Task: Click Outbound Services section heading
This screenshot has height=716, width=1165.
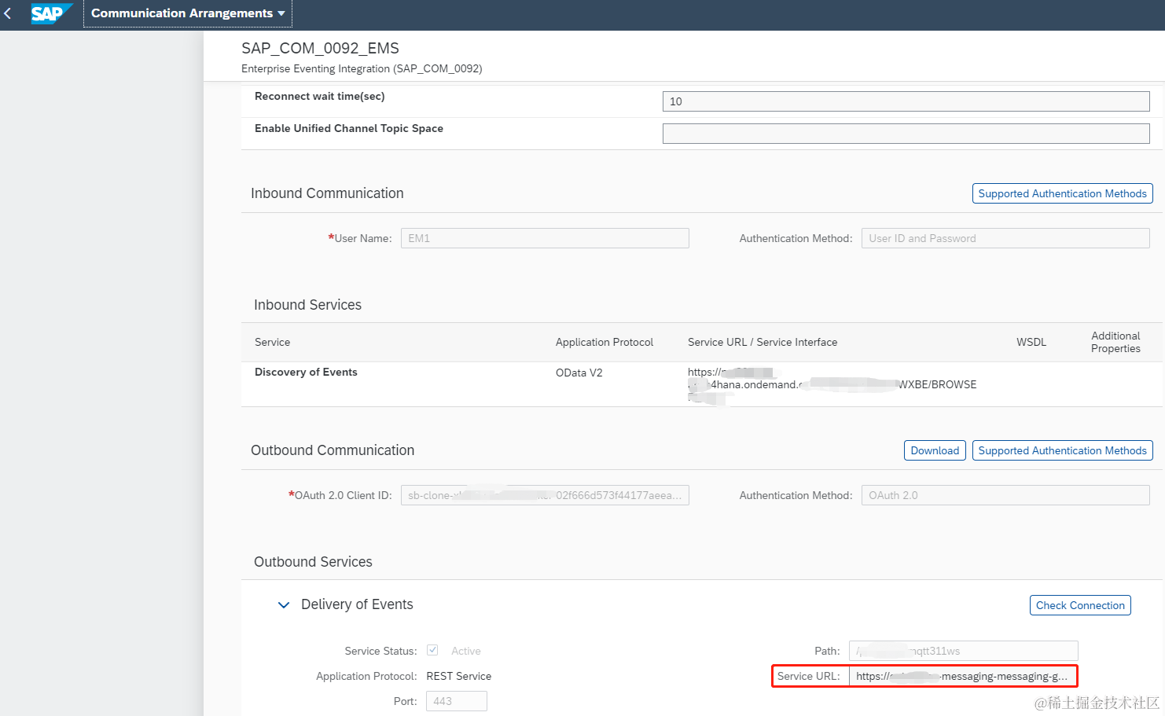Action: click(313, 562)
